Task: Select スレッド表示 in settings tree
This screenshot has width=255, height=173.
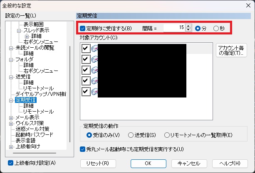Action: pos(36,30)
